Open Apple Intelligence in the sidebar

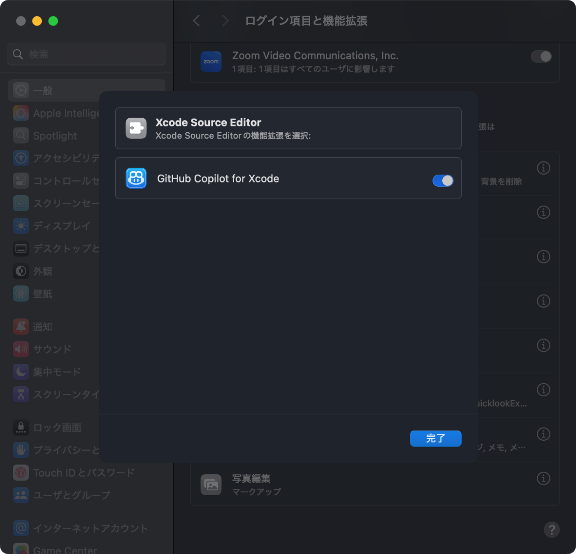coord(57,113)
